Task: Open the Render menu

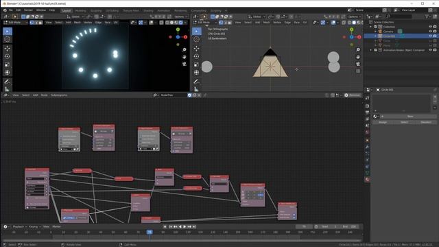Action: point(28,10)
